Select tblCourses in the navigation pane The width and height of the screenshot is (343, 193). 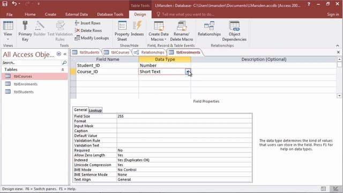[x=34, y=76]
